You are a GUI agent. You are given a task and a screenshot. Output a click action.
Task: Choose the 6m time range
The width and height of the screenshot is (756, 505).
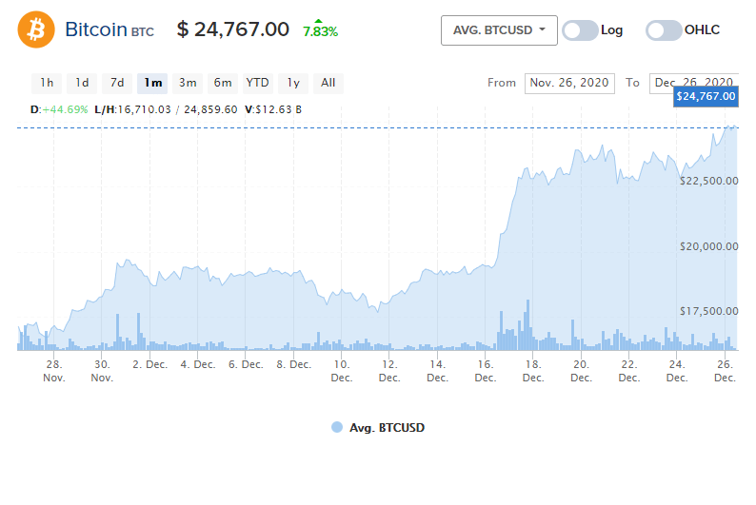click(x=223, y=84)
